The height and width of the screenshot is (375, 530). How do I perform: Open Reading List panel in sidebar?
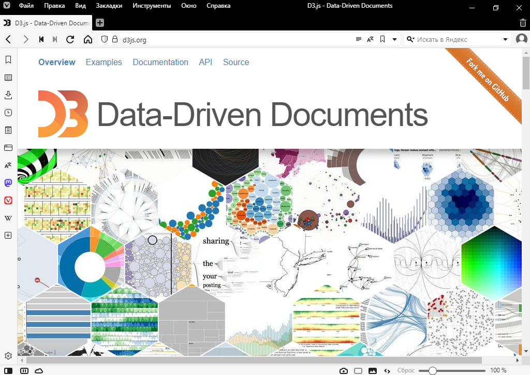(8, 77)
